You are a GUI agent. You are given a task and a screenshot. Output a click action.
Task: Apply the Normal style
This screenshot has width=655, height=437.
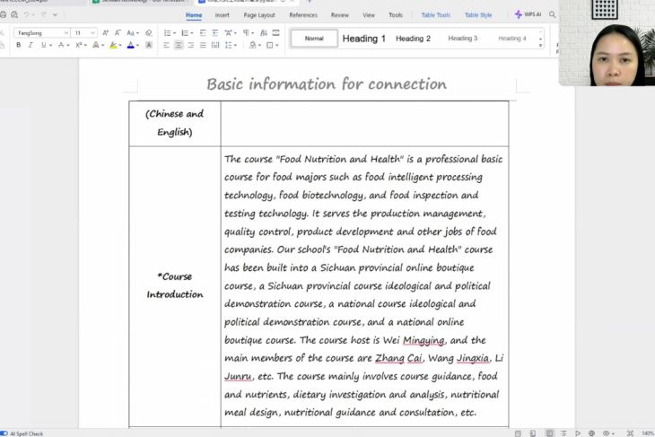pyautogui.click(x=314, y=39)
